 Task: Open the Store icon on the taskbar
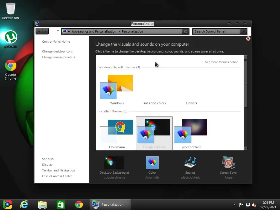click(x=60, y=205)
